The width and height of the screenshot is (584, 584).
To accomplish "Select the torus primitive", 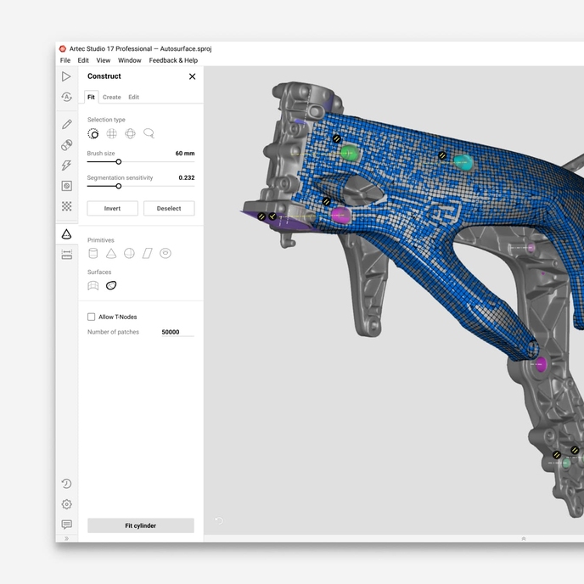I will 166,253.
